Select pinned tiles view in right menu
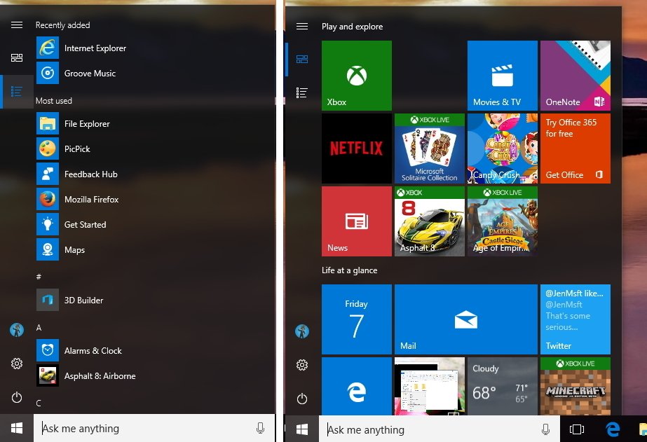 click(x=302, y=60)
